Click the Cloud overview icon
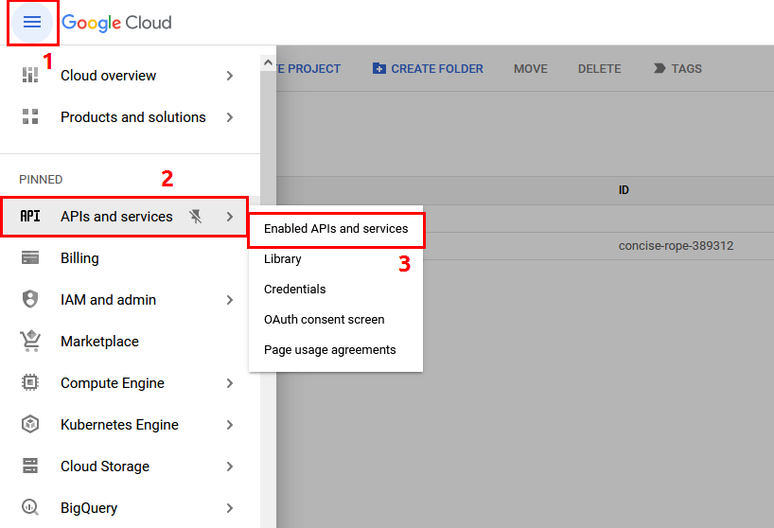The width and height of the screenshot is (774, 528). point(30,76)
